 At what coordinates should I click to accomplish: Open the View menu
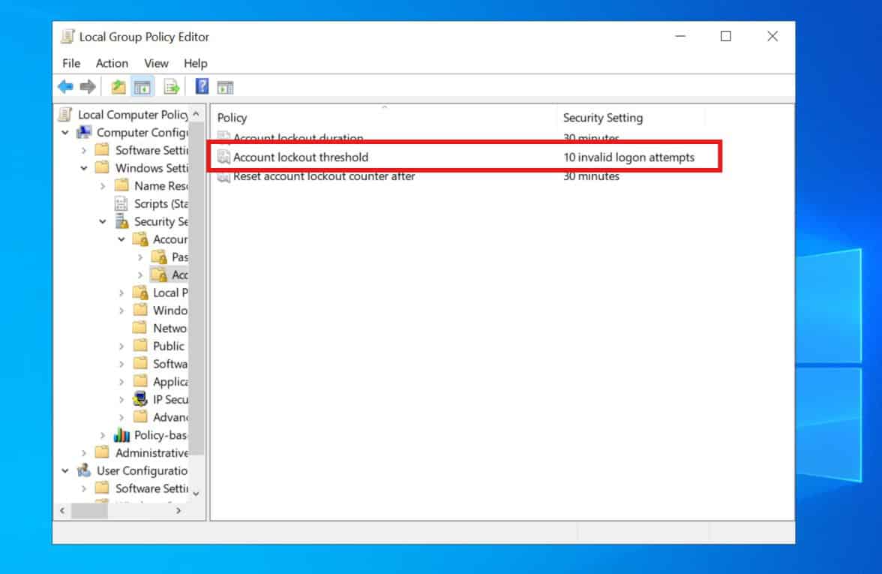156,63
